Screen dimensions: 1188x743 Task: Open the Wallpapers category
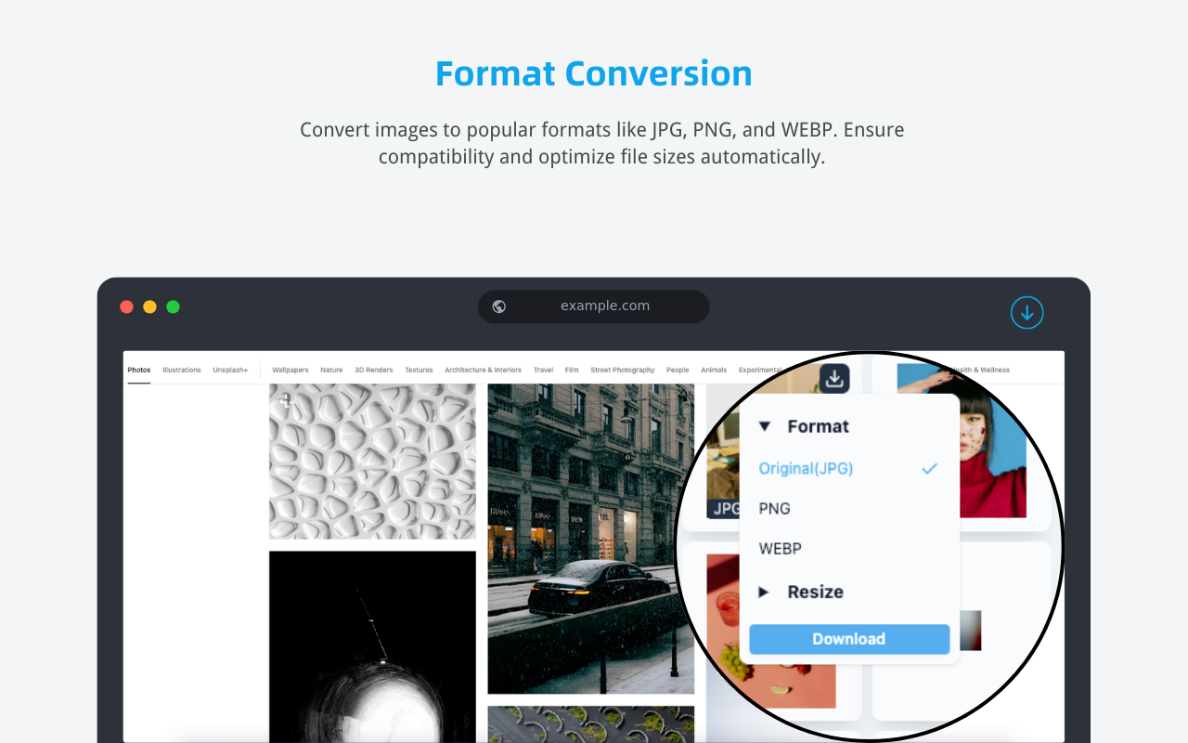point(291,369)
